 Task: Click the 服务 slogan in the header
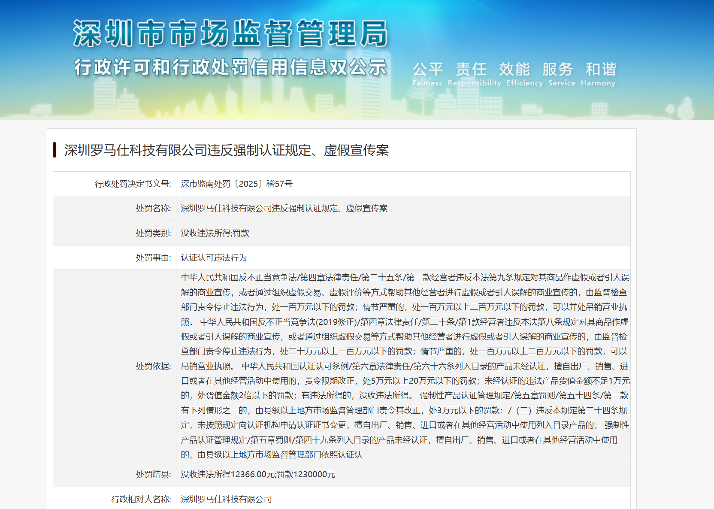click(x=558, y=69)
